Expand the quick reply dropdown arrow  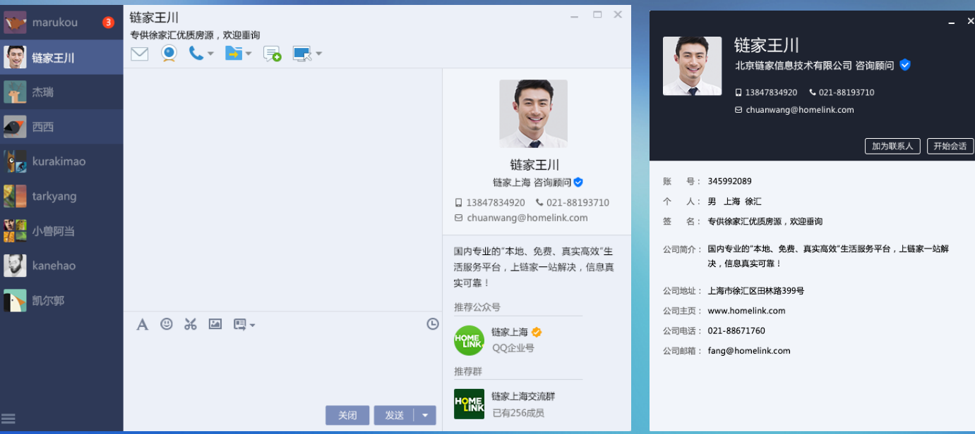click(x=252, y=325)
